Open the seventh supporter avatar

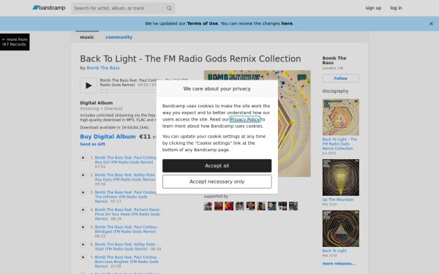click(272, 206)
